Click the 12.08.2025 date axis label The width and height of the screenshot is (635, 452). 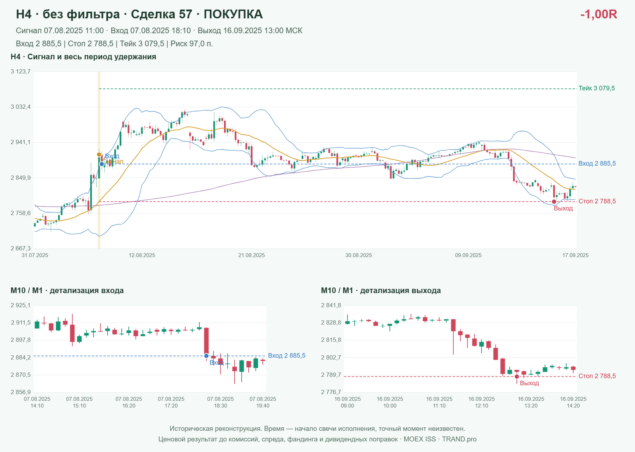(142, 255)
